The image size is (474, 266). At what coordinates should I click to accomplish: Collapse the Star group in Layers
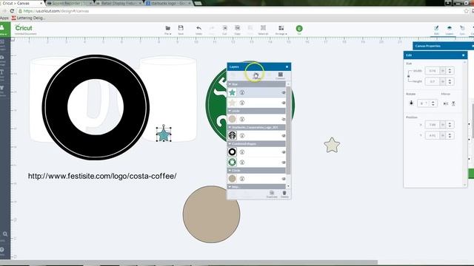tap(230, 84)
